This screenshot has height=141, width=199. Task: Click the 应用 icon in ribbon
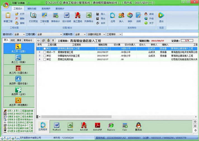point(113,15)
